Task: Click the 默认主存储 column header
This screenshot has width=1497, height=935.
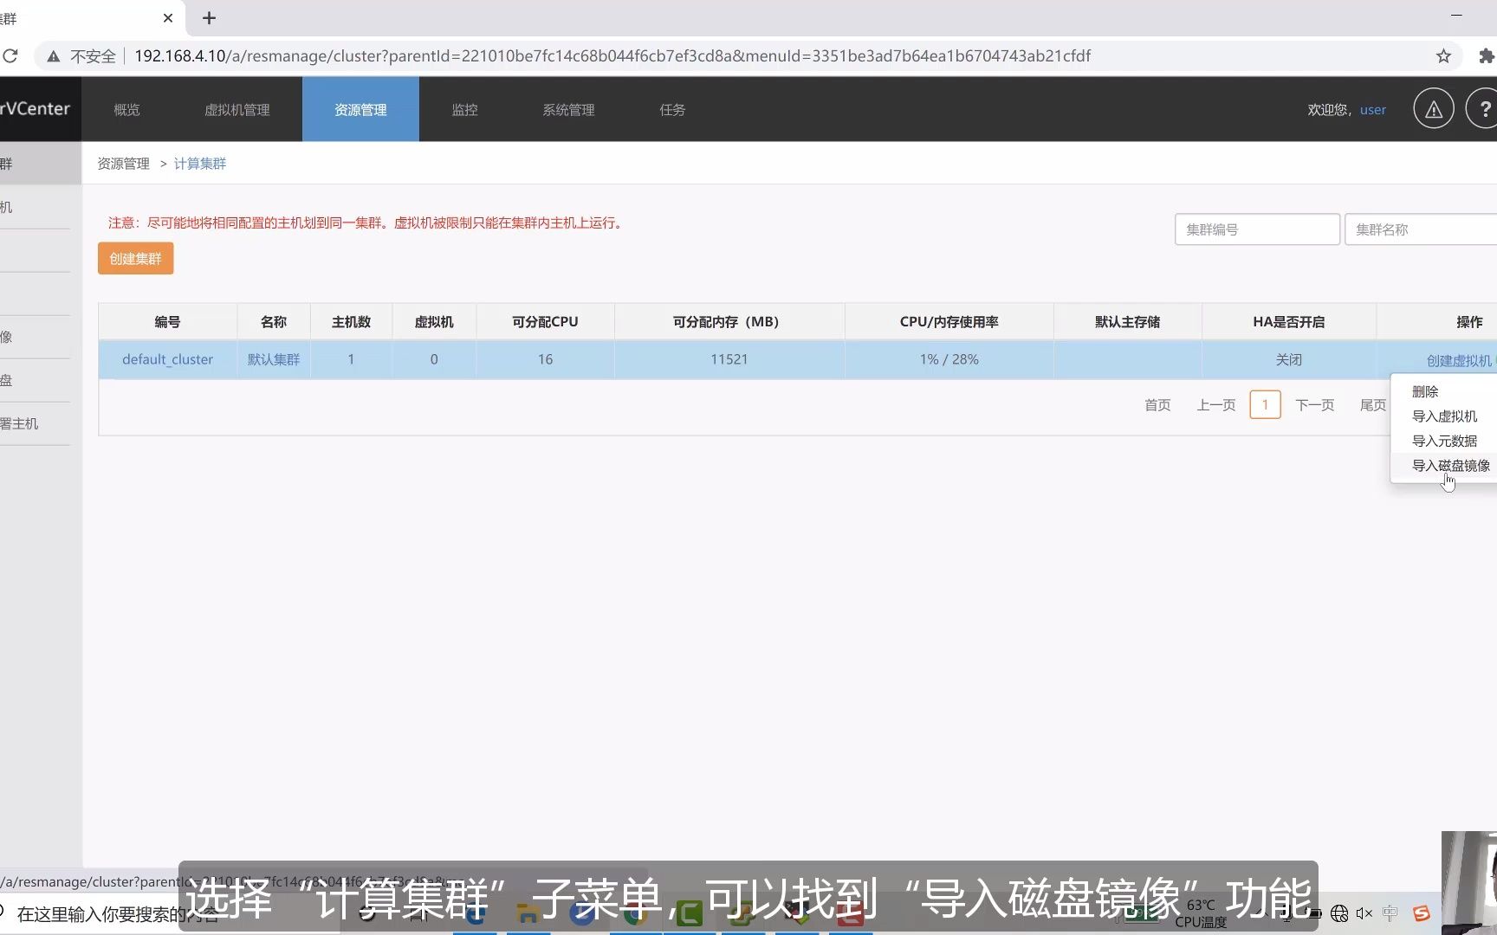Action: point(1127,322)
